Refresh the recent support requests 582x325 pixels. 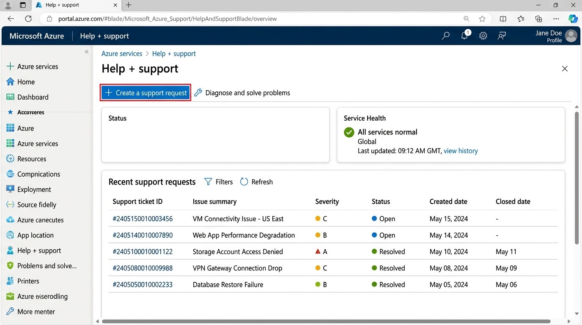pyautogui.click(x=256, y=182)
